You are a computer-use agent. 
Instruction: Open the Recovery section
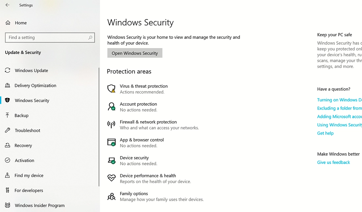[23, 145]
